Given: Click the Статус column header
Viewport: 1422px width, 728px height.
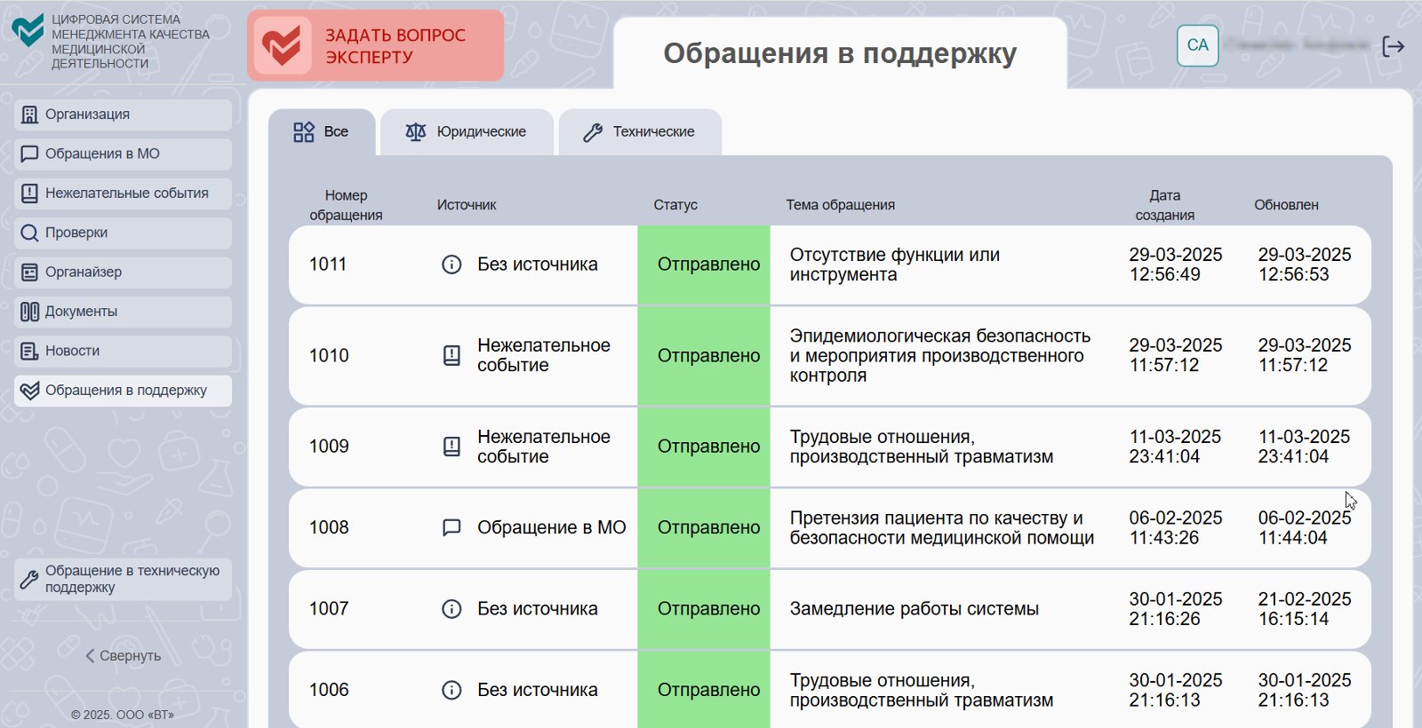Looking at the screenshot, I should pyautogui.click(x=675, y=205).
